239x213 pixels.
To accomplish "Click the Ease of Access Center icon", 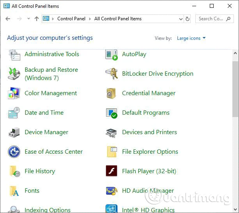I will [x=14, y=152].
